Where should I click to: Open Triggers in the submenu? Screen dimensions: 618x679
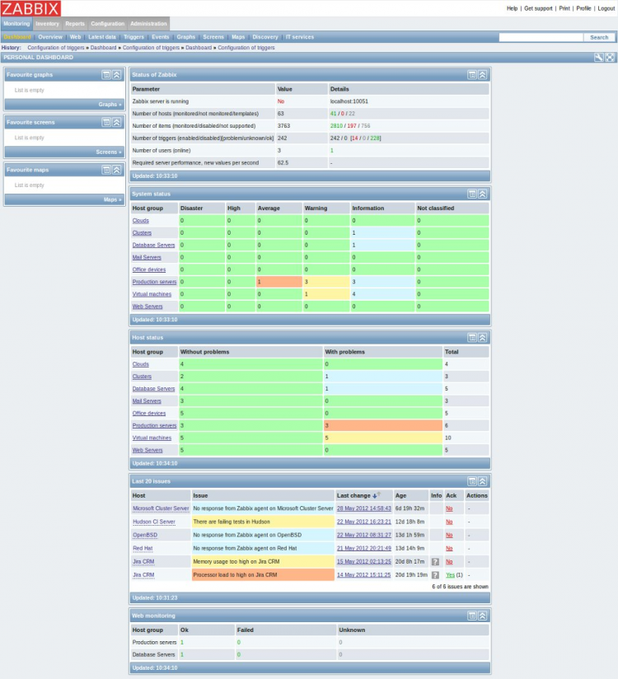coord(133,37)
